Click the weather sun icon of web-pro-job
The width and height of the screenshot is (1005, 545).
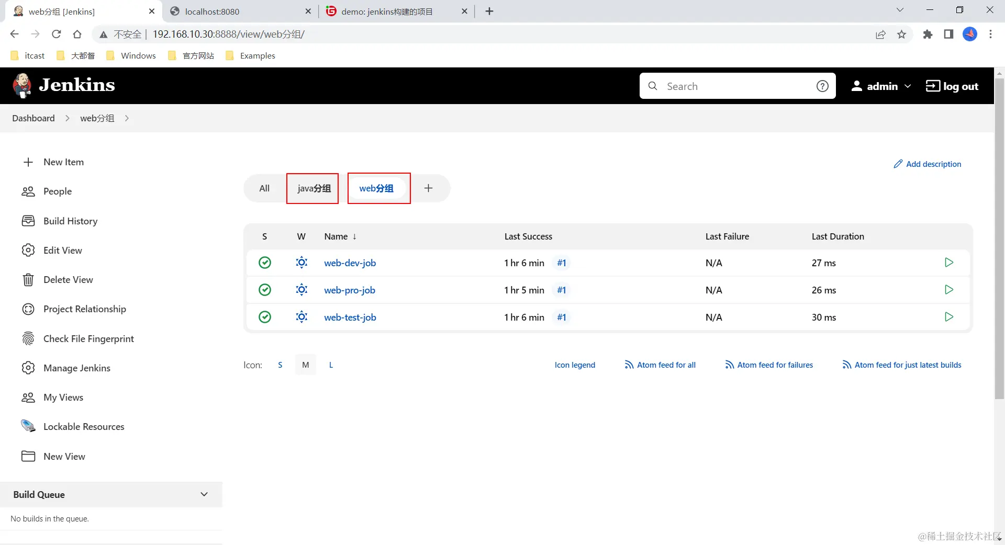pyautogui.click(x=301, y=290)
